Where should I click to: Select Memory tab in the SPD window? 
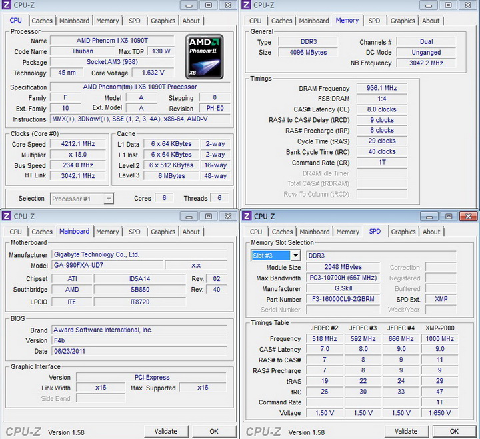[348, 232]
